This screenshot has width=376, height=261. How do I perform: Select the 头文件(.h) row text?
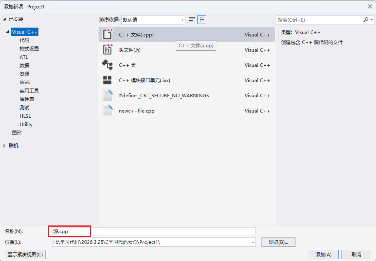coord(129,50)
